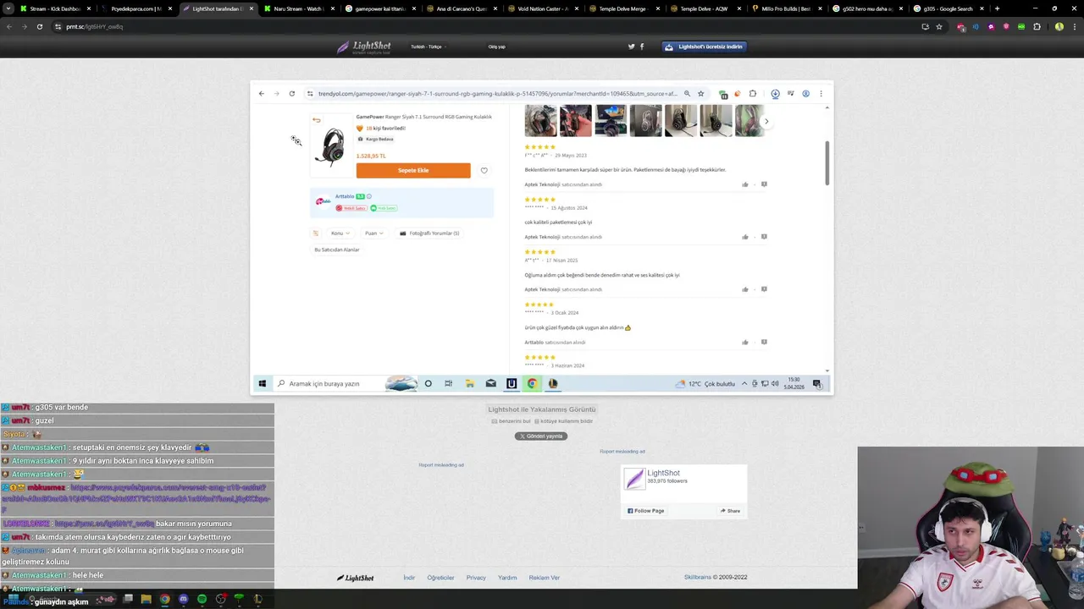Click thumbs-up on the 29 Mayıs 2023 review
This screenshot has height=609, width=1084.
click(x=745, y=184)
